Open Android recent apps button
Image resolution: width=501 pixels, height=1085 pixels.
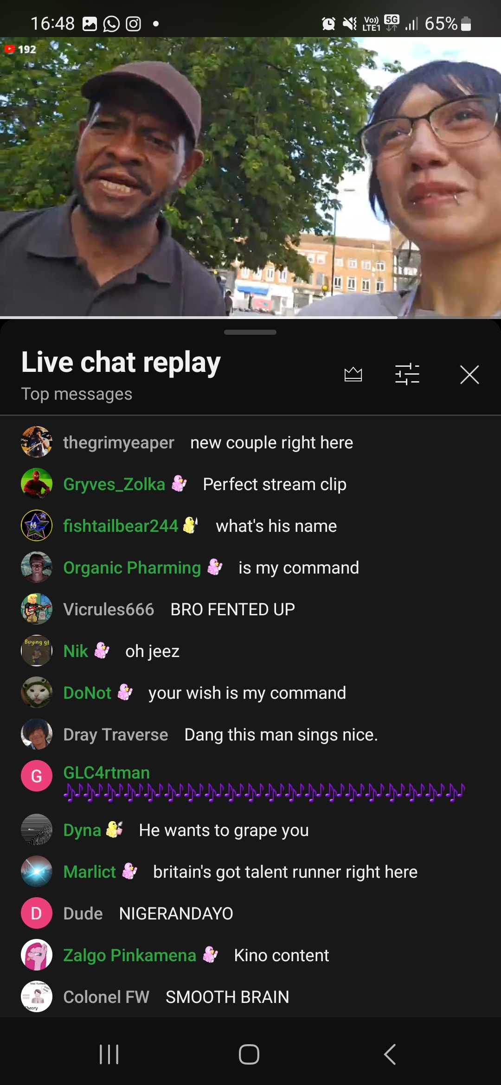[109, 1054]
